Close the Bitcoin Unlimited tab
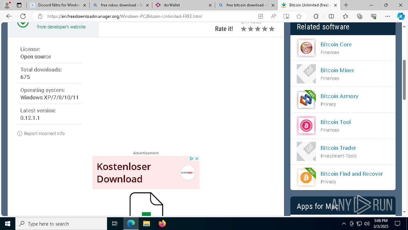The width and height of the screenshot is (408, 230). point(335,5)
